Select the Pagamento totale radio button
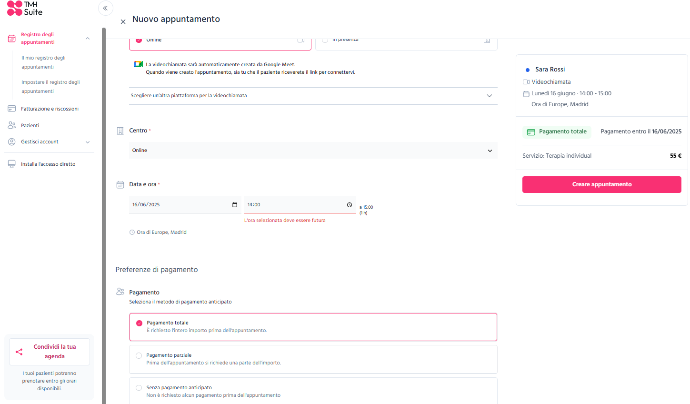The image size is (690, 404). pos(139,323)
